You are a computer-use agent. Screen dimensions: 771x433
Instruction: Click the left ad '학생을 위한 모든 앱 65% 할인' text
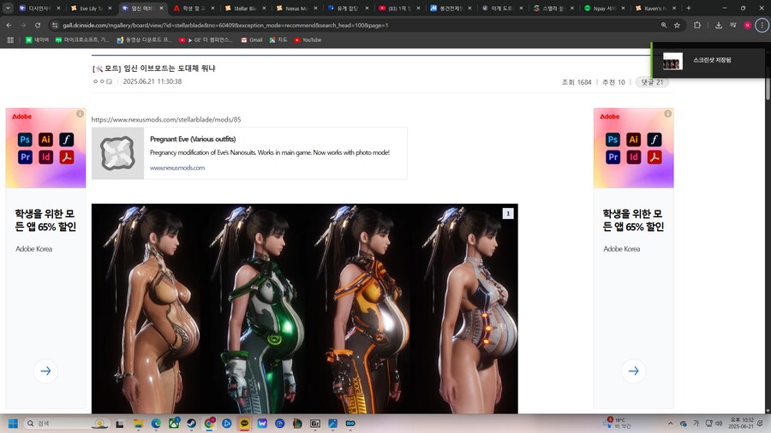tap(45, 220)
